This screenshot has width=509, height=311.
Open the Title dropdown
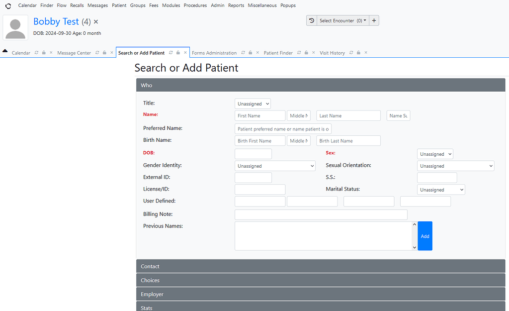pyautogui.click(x=252, y=104)
